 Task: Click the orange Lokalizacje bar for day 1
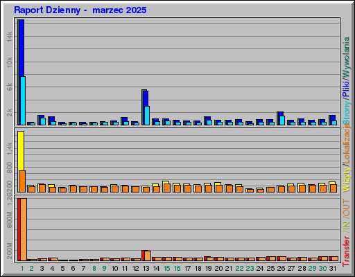22,181
